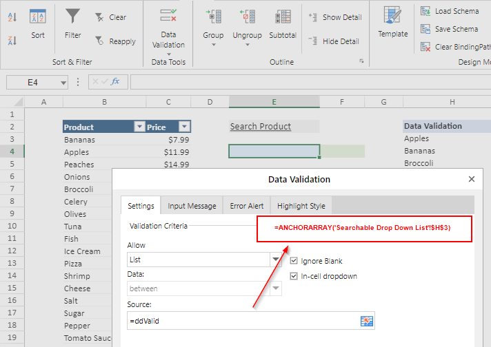Click the Show Detail button
The width and height of the screenshot is (491, 347).
click(x=335, y=18)
